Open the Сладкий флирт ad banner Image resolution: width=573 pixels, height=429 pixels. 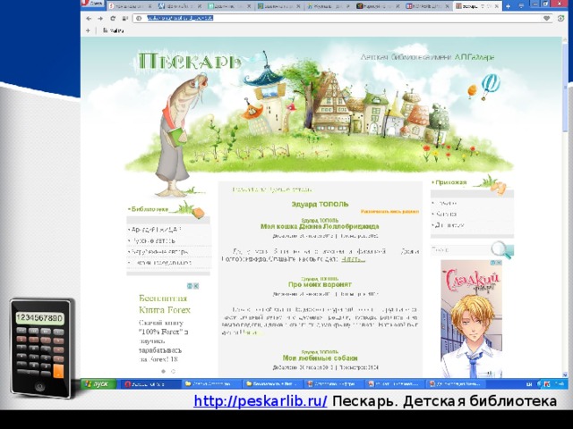click(472, 321)
